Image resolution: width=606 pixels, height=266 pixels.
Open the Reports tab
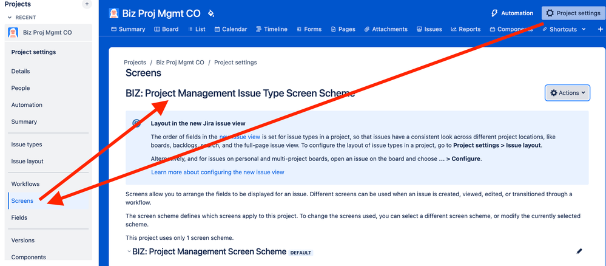[466, 29]
